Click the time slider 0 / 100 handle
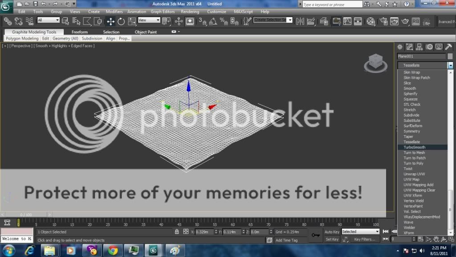Screen dimensions: 456x257 [26, 215]
